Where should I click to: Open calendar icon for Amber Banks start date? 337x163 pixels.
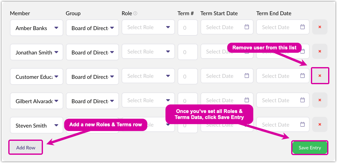(x=247, y=27)
